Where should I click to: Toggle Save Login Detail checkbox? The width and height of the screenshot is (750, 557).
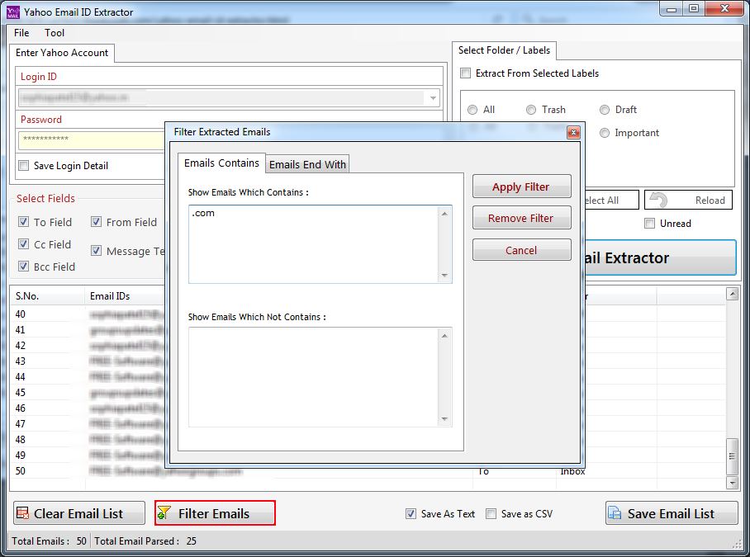tap(23, 165)
